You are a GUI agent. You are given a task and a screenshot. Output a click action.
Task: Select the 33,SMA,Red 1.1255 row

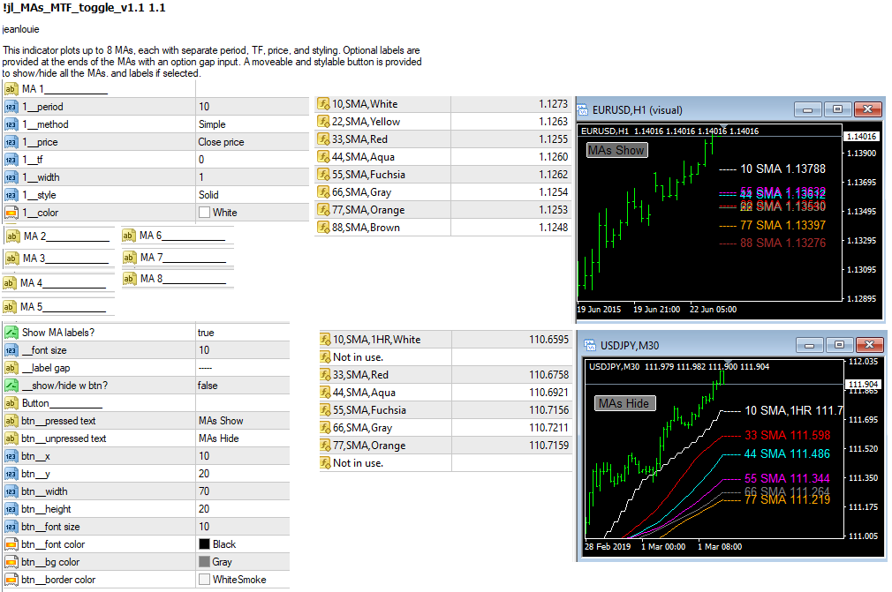tap(443, 139)
